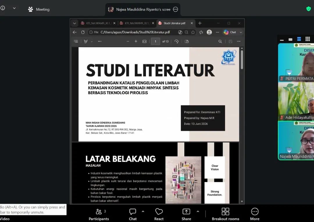The width and height of the screenshot is (314, 222).
Task: Click the fit to width icon
Action: pyautogui.click(x=144, y=41)
